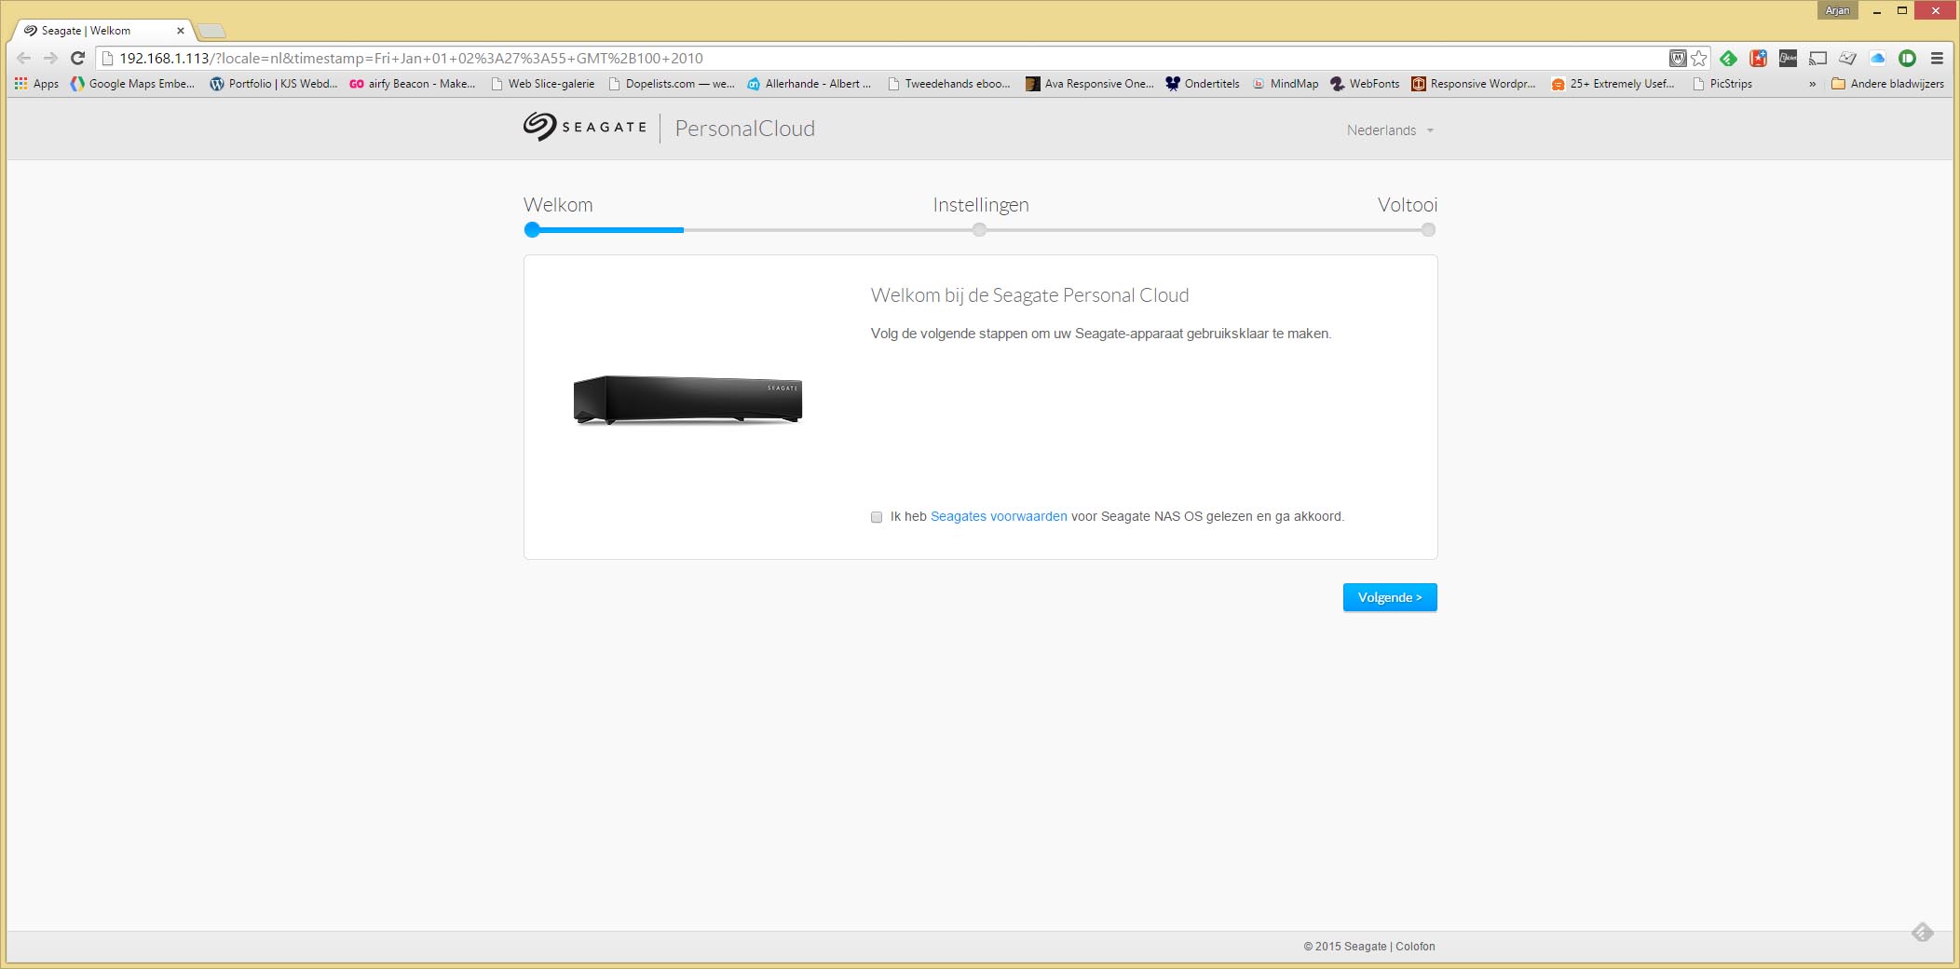Open Andere bladwijzers folder
This screenshot has width=1960, height=969.
click(x=1887, y=84)
